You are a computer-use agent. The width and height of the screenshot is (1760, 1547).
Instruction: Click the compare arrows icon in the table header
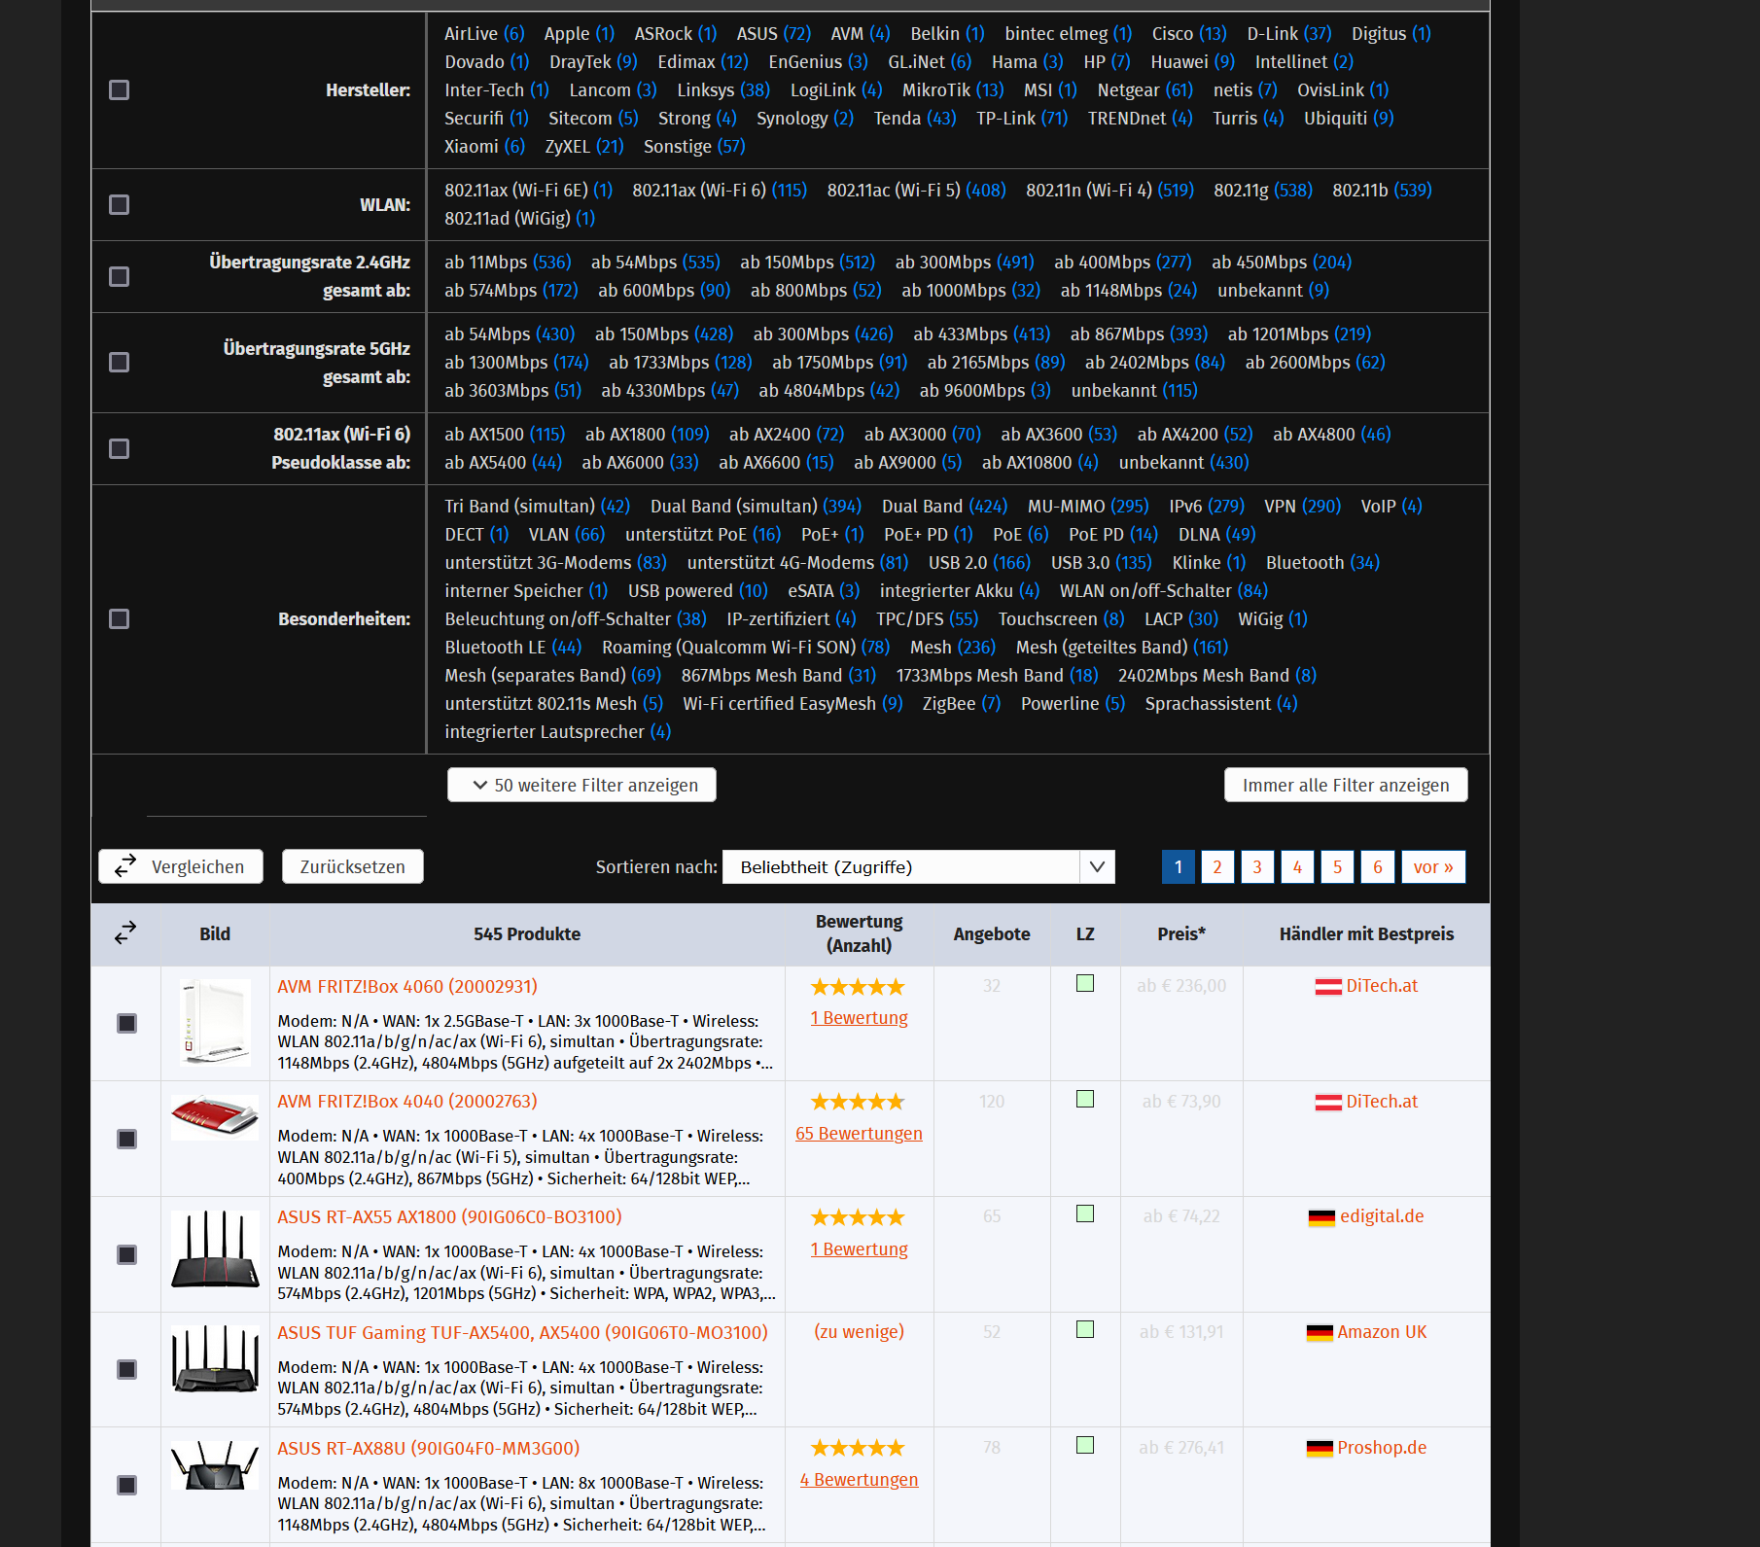[125, 933]
